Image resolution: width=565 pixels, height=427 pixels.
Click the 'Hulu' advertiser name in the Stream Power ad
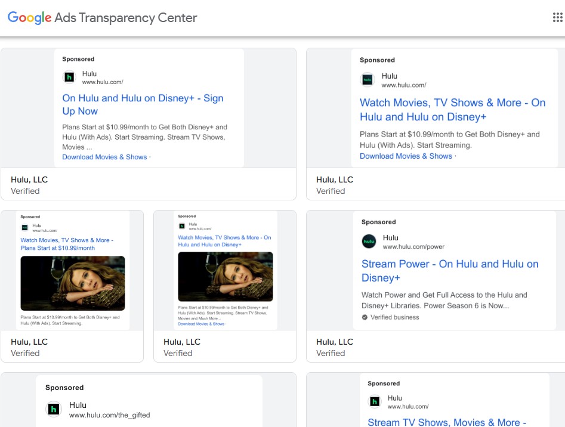tap(391, 237)
